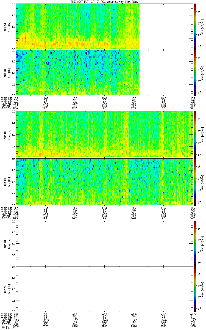Click the THE B∥ PSD color bar
Viewport: 206px width, 330px height.
pos(195,289)
